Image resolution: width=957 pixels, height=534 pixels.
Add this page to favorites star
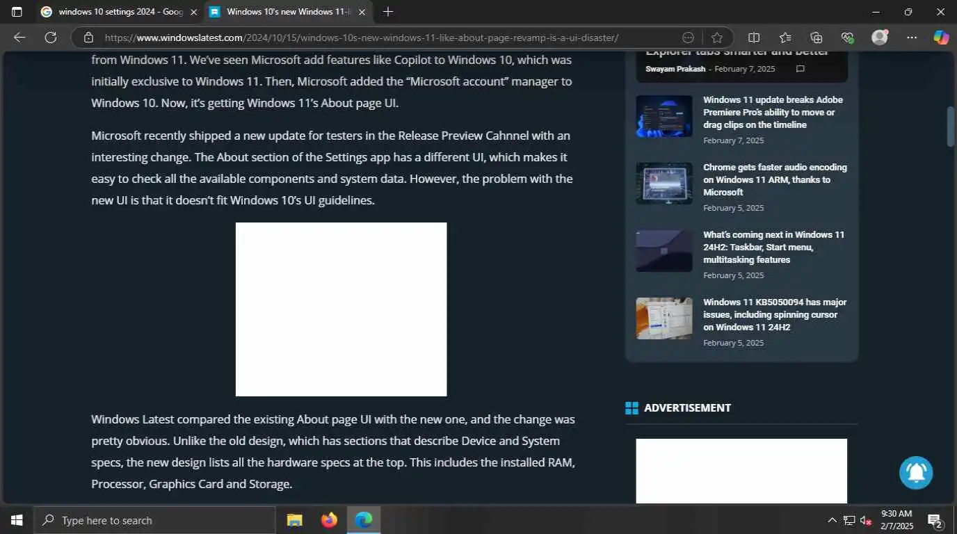pyautogui.click(x=717, y=38)
